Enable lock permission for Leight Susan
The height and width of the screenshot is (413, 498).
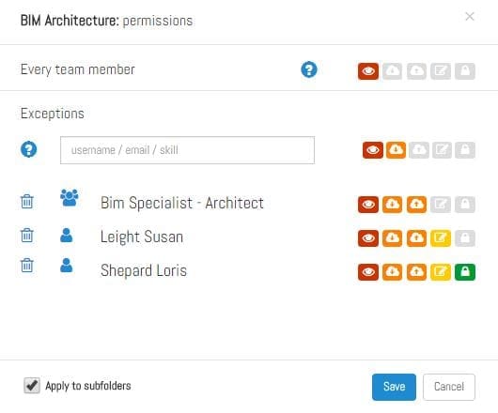(x=465, y=238)
